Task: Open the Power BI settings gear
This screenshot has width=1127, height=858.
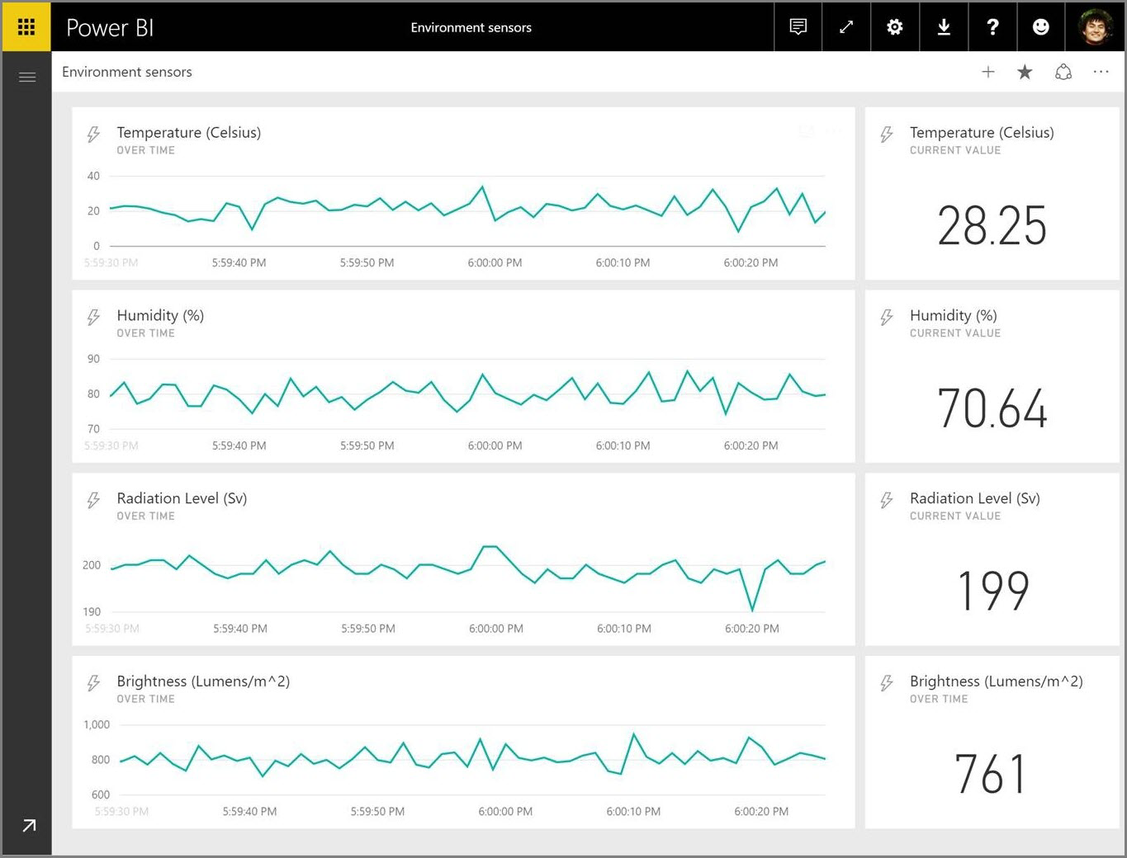Action: tap(895, 26)
